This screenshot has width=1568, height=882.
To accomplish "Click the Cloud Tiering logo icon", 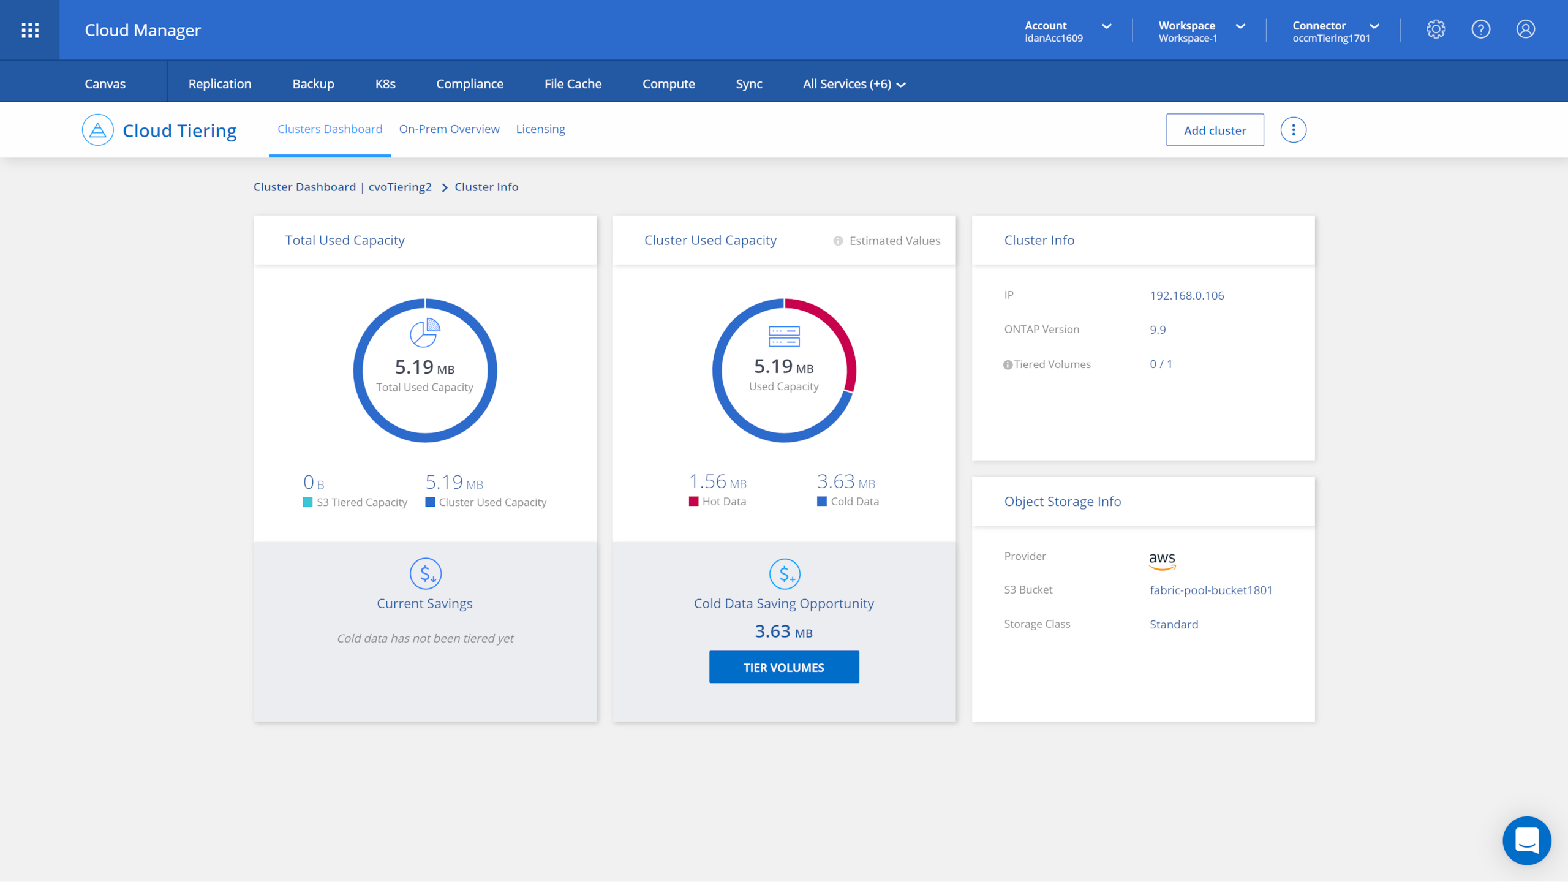I will tap(98, 130).
